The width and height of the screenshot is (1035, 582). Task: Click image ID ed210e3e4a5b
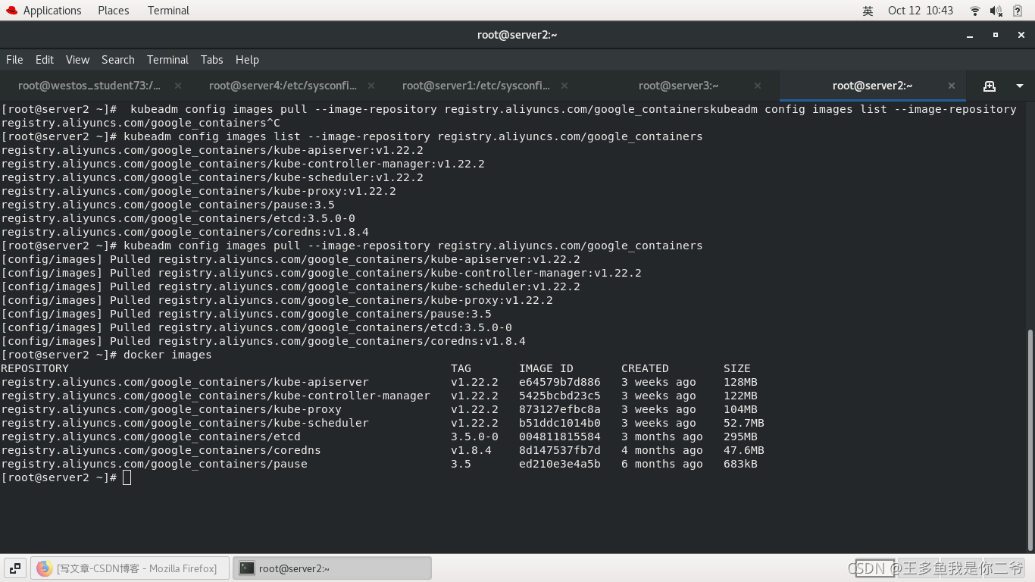pos(560,464)
